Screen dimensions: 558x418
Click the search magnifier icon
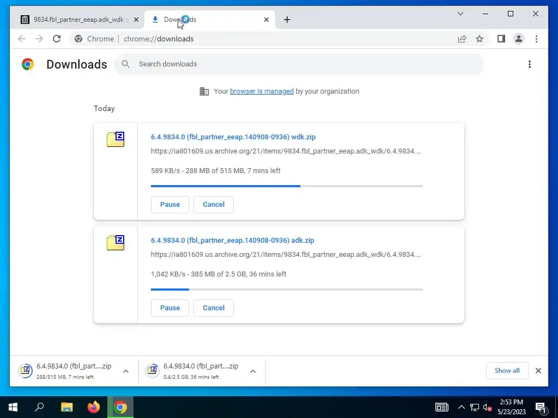125,64
